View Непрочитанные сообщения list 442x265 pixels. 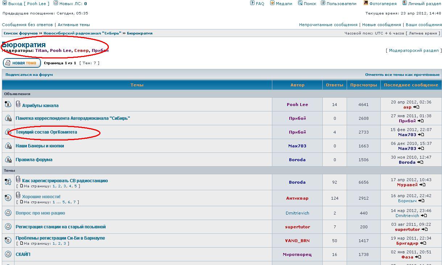[328, 25]
